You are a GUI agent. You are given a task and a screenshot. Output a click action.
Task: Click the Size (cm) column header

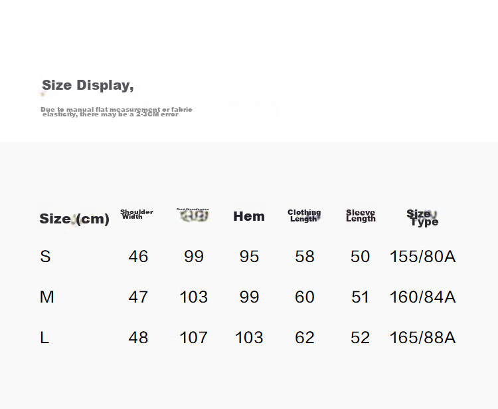pos(74,219)
